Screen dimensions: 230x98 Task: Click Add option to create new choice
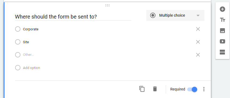(31, 68)
